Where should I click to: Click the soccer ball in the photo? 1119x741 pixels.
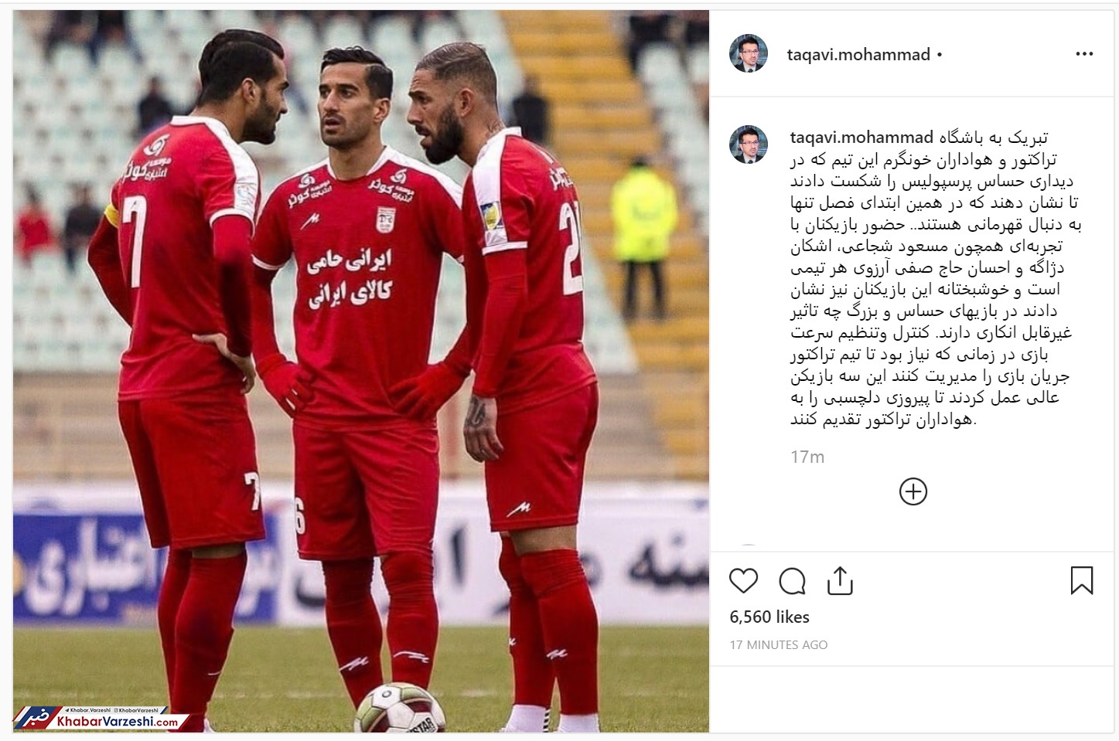tap(393, 709)
